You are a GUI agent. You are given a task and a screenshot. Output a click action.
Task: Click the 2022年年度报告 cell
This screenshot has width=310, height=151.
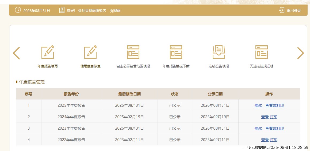pos(71,140)
